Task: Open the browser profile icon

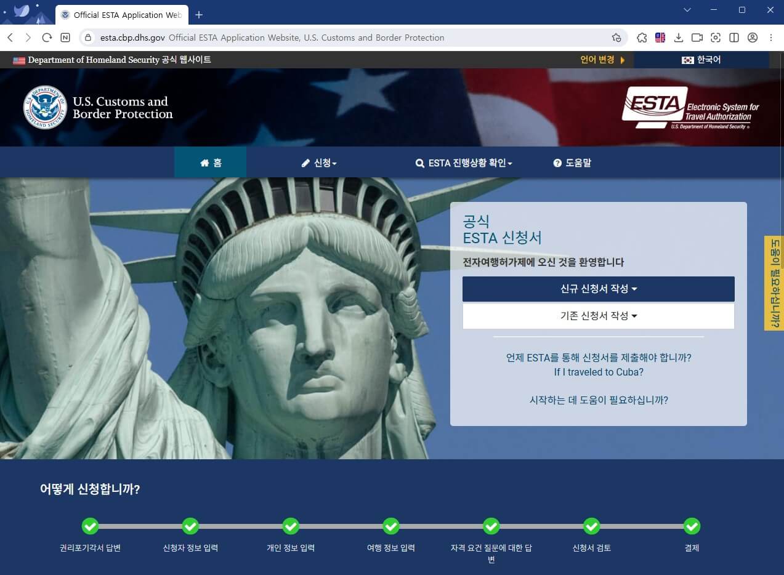Action: (753, 38)
